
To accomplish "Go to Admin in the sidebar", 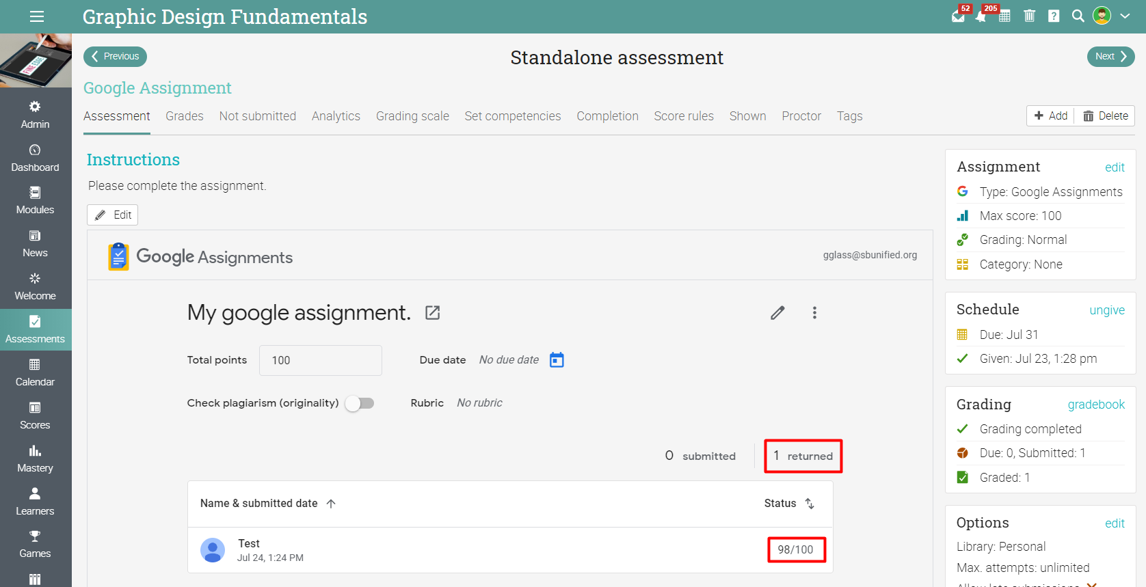I will click(35, 115).
